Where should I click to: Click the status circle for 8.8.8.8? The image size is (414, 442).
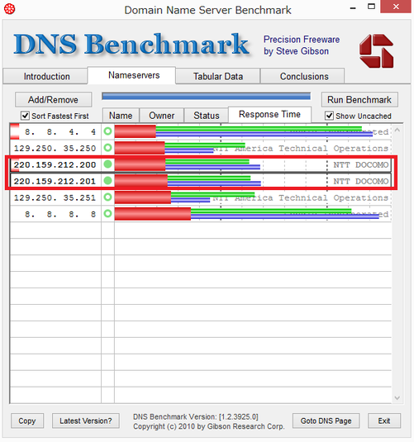click(x=107, y=213)
